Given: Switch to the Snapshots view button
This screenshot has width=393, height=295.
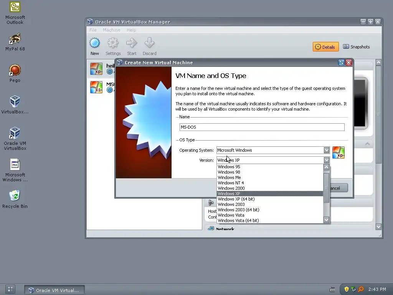Looking at the screenshot, I should pos(357,47).
